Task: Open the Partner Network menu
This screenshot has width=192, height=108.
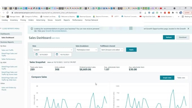Action: coord(91,20)
